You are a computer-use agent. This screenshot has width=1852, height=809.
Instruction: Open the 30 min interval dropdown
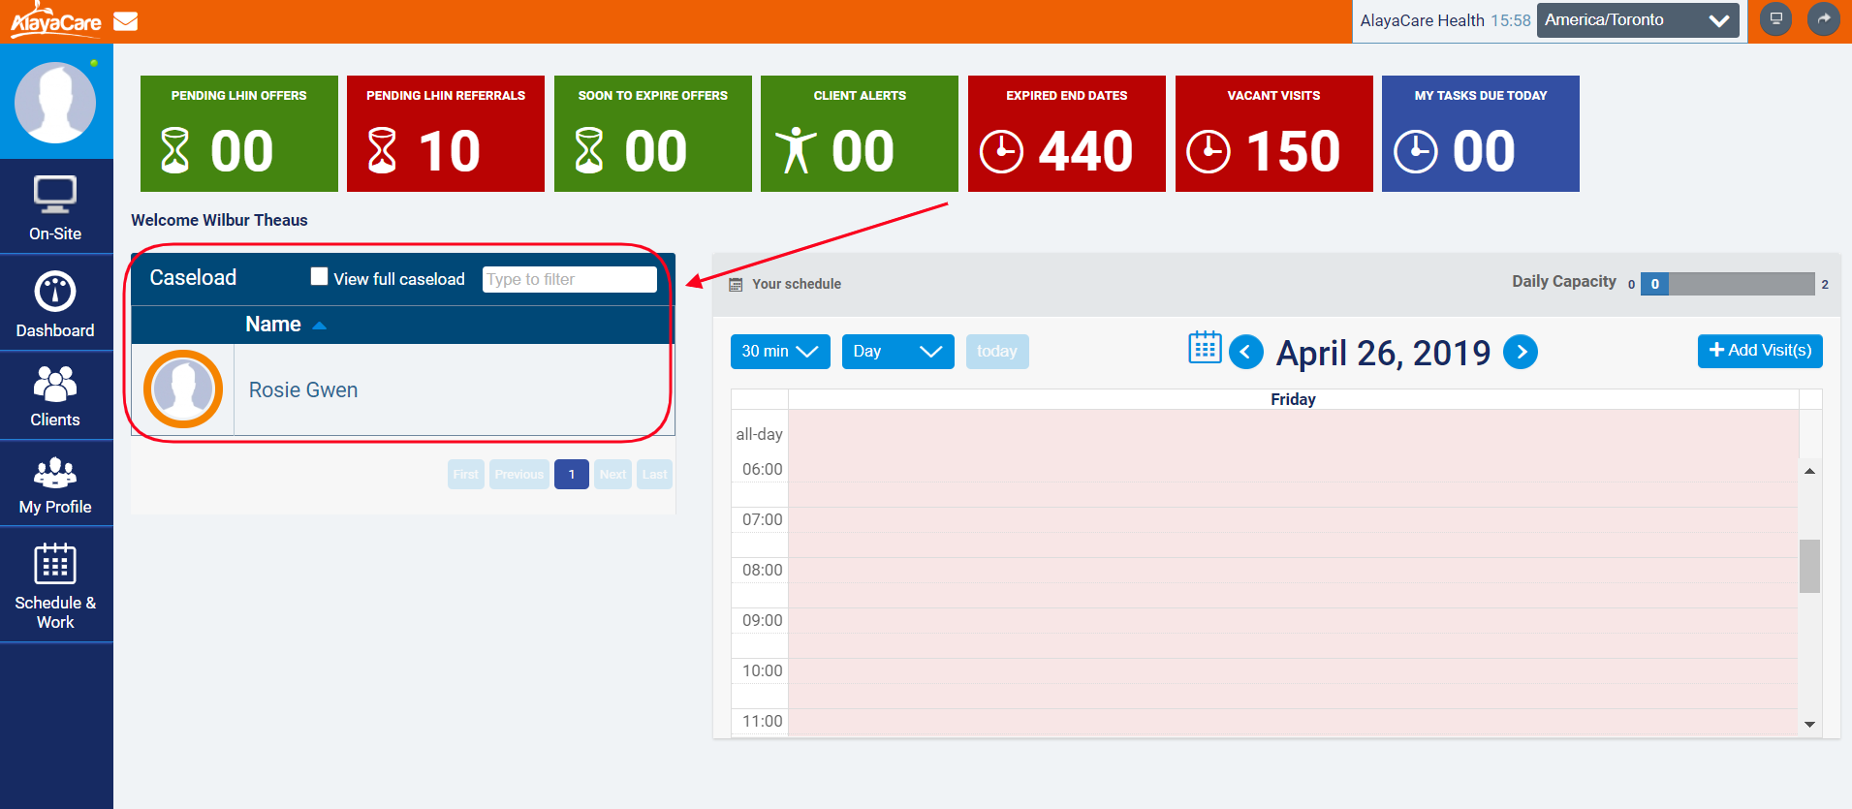779,352
